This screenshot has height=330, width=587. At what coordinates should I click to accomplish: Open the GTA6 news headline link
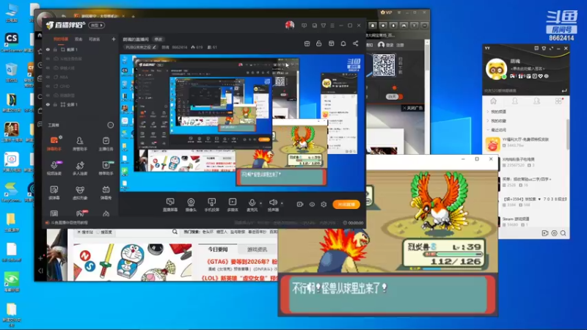click(x=242, y=262)
